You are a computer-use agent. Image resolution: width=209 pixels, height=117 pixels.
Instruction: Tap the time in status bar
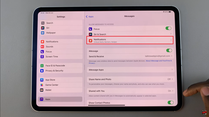(x=42, y=13)
